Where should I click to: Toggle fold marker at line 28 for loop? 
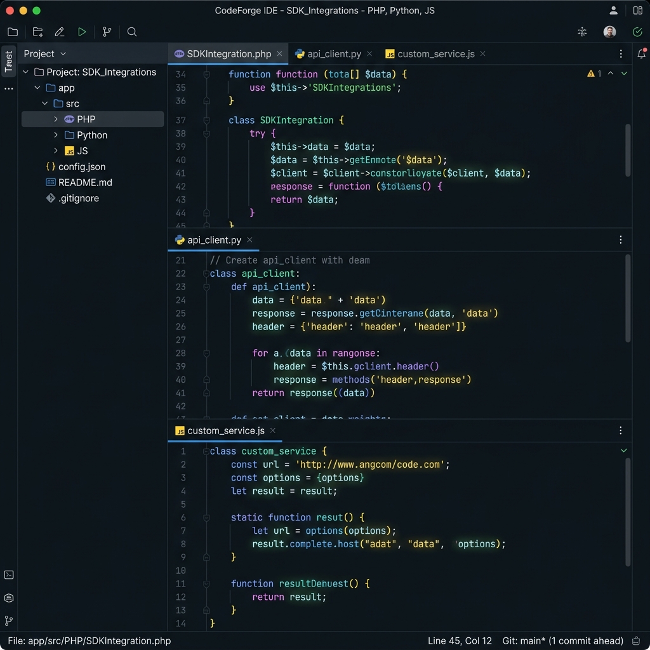tap(206, 353)
